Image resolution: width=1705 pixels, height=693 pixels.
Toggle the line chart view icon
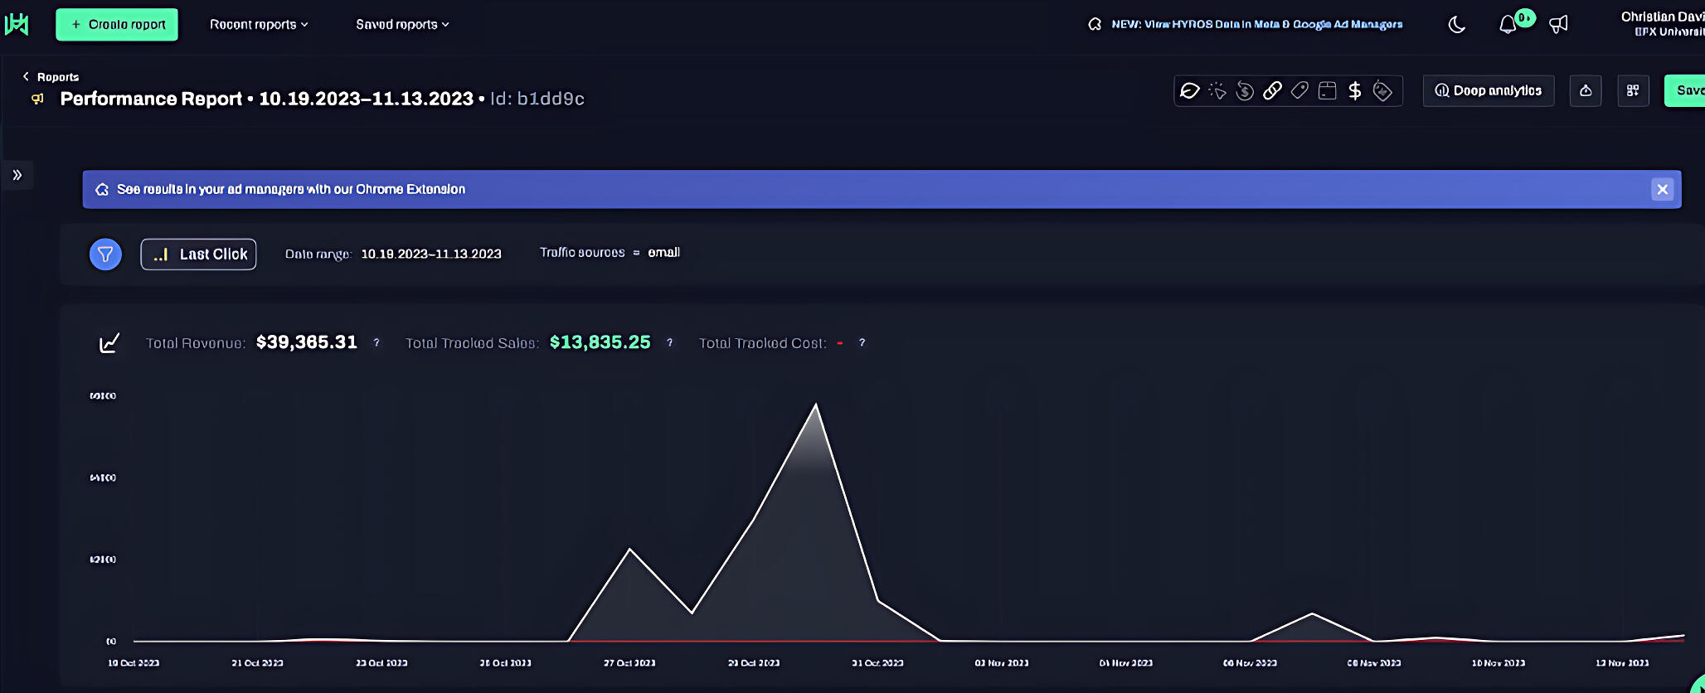click(x=109, y=343)
